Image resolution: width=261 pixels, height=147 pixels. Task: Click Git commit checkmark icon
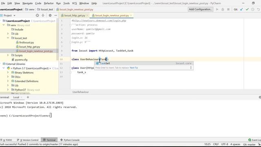click(247, 9)
